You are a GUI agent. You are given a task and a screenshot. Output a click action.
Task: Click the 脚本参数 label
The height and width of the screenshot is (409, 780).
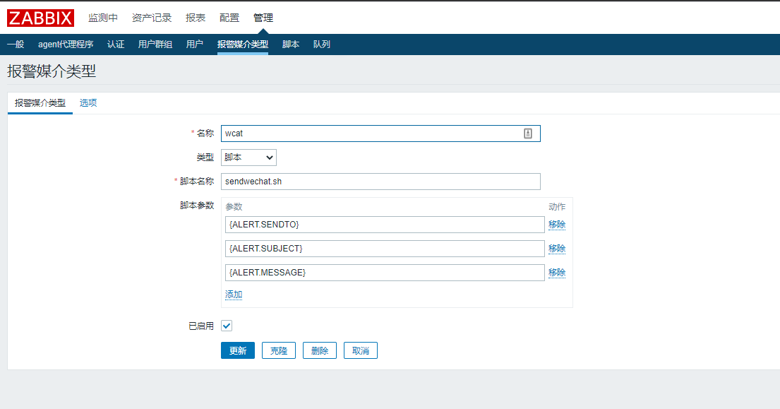[197, 206]
